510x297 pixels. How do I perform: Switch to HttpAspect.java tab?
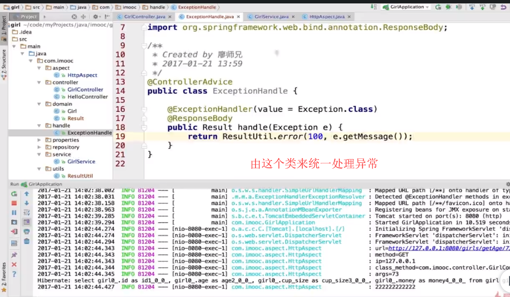(x=327, y=17)
